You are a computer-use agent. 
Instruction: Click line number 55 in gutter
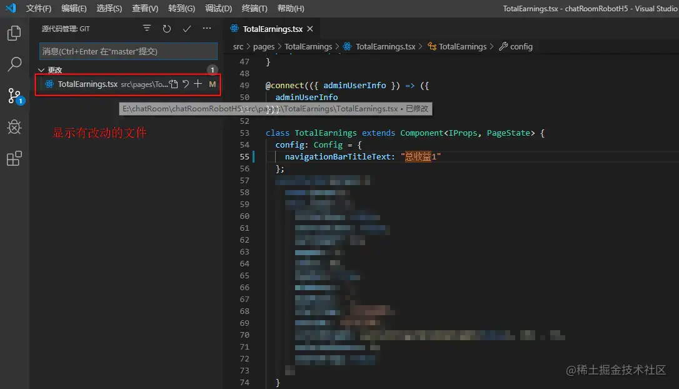[x=244, y=156]
